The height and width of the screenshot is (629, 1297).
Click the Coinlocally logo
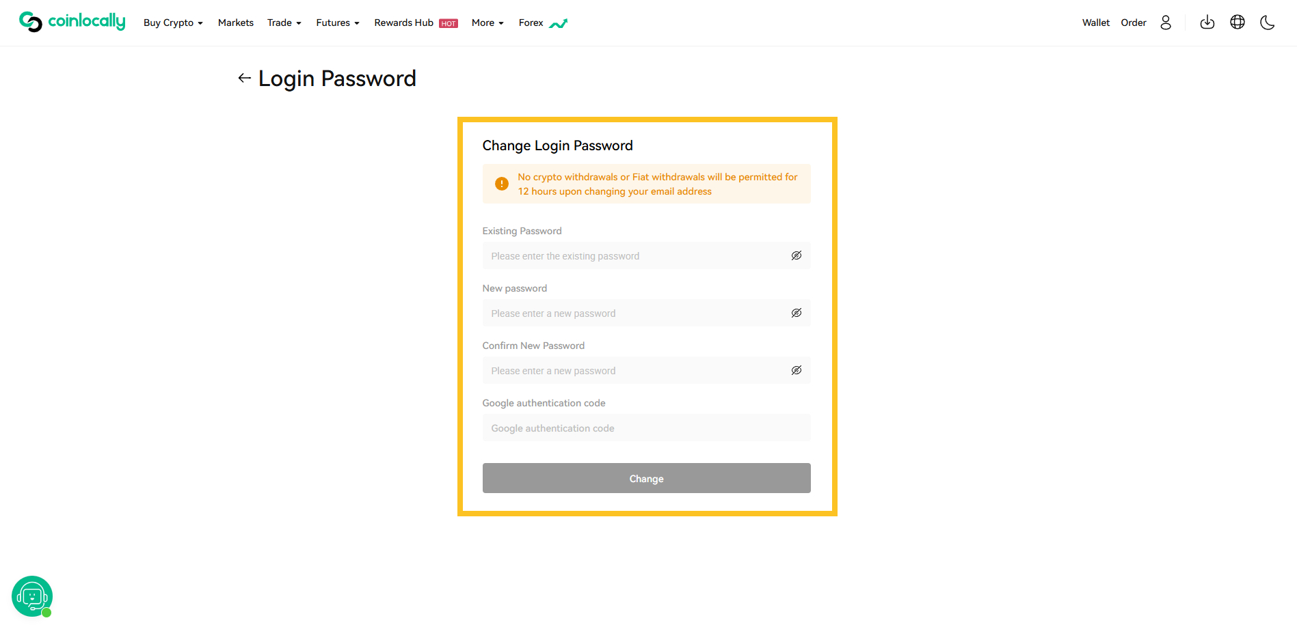[72, 22]
